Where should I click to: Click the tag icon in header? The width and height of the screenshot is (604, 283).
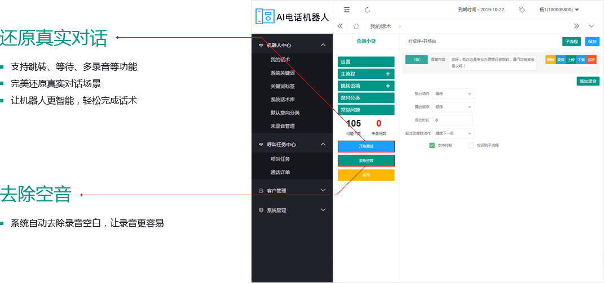coord(522,10)
